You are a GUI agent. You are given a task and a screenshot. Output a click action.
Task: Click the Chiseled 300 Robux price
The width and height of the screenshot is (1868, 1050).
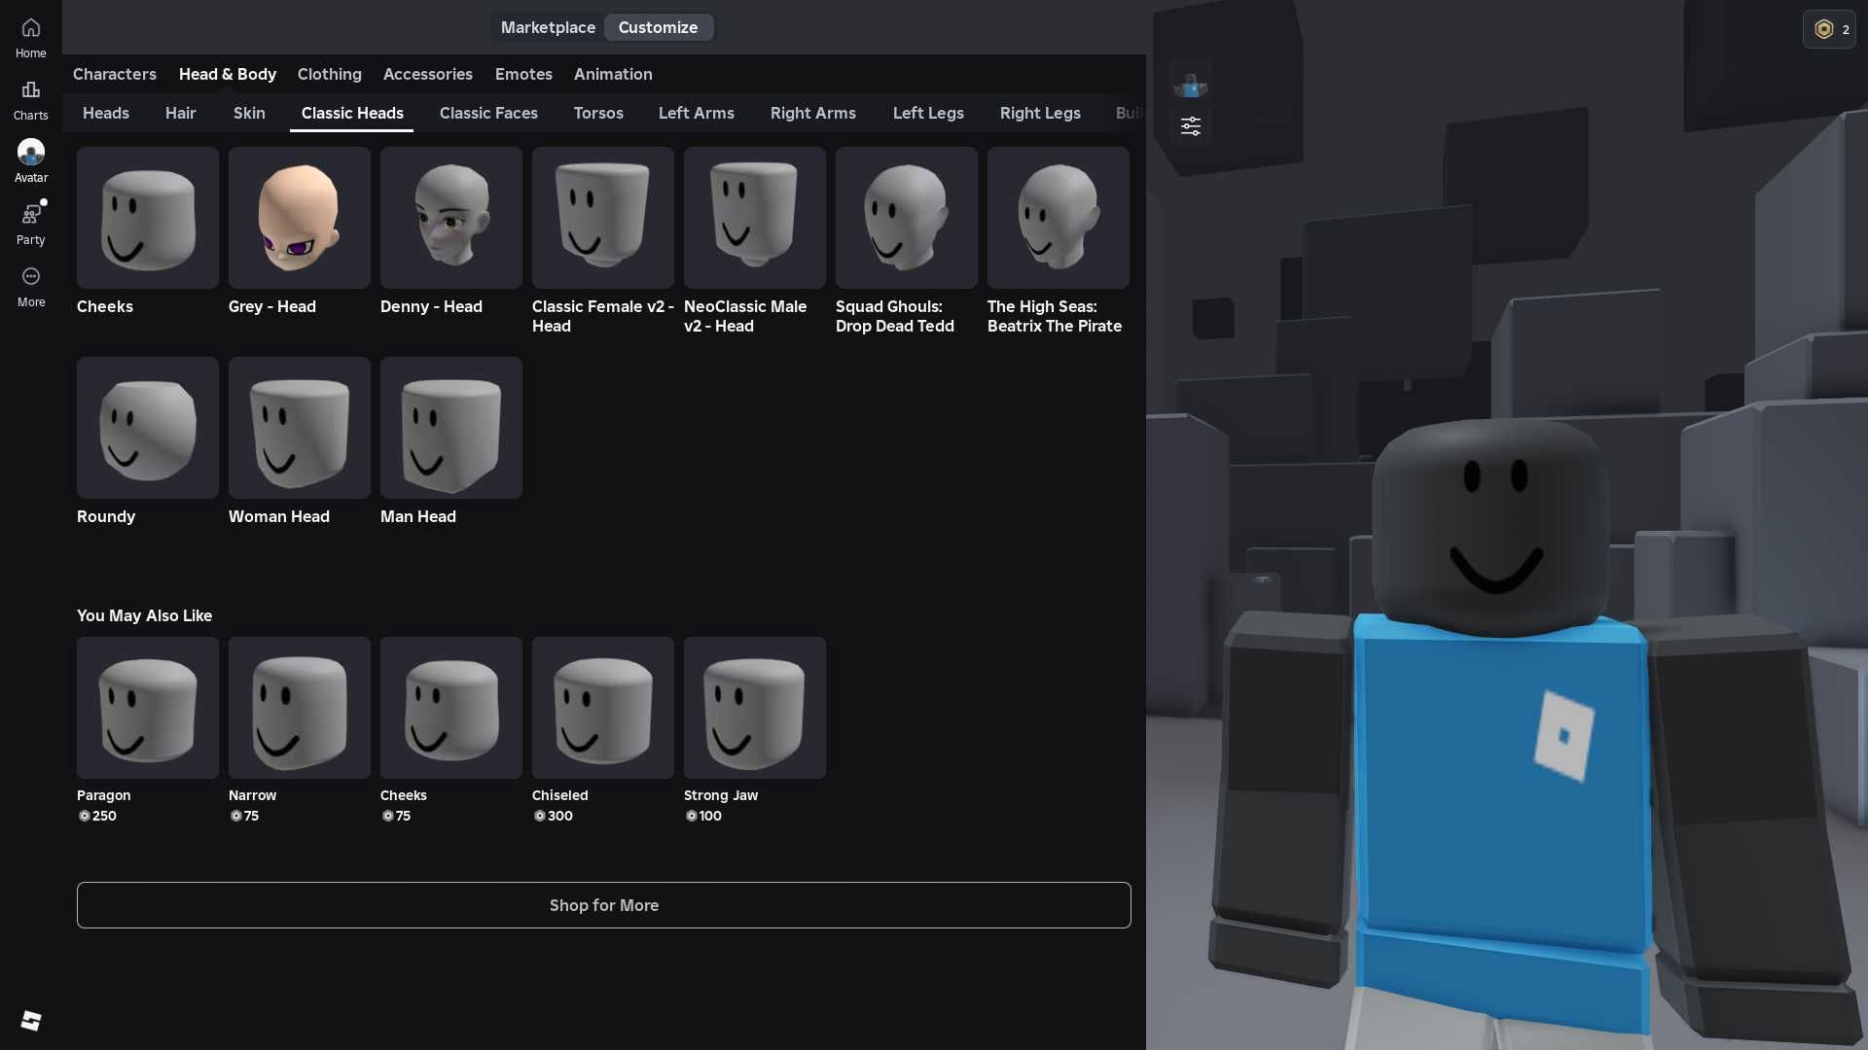click(x=554, y=816)
